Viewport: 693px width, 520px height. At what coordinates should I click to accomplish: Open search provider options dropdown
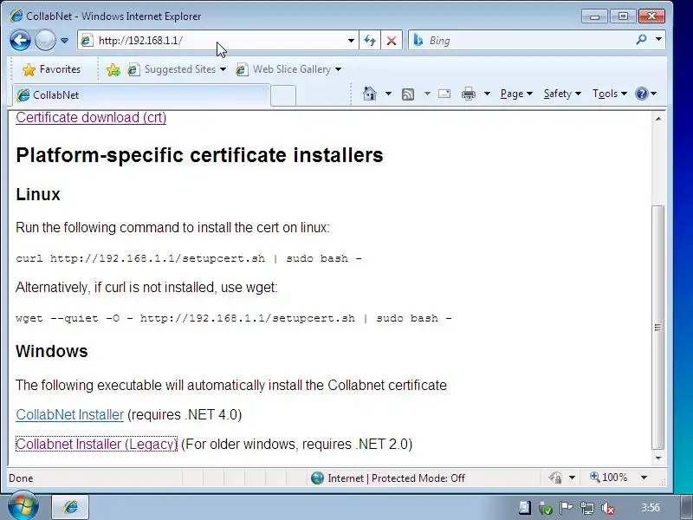[x=658, y=40]
